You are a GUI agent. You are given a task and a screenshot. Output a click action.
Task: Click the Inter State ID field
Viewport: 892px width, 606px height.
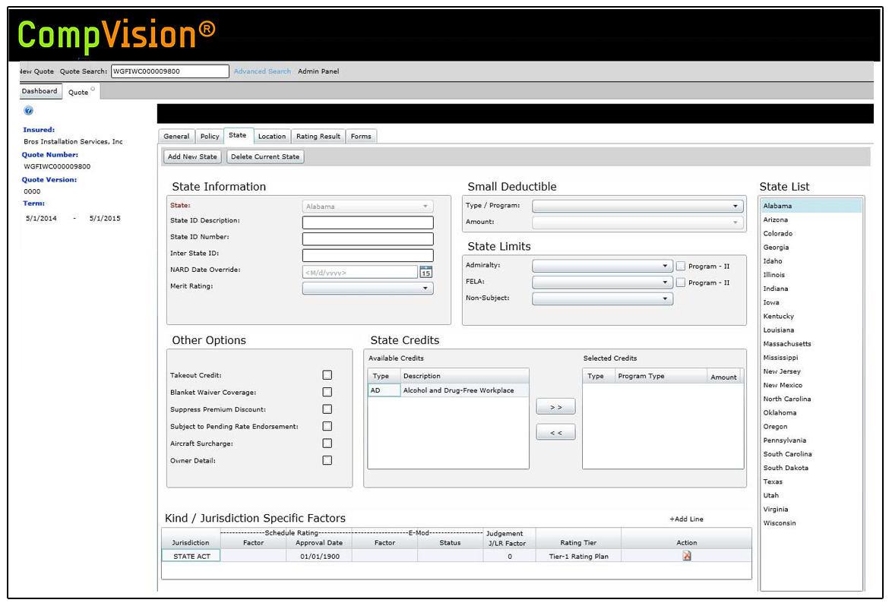tap(368, 256)
